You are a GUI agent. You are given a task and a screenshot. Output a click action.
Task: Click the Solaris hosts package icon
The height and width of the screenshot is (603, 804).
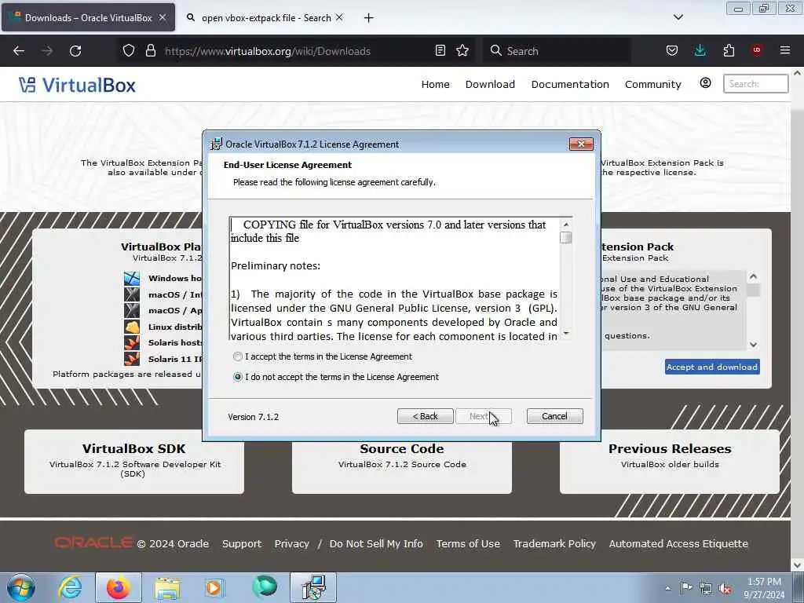click(x=132, y=342)
